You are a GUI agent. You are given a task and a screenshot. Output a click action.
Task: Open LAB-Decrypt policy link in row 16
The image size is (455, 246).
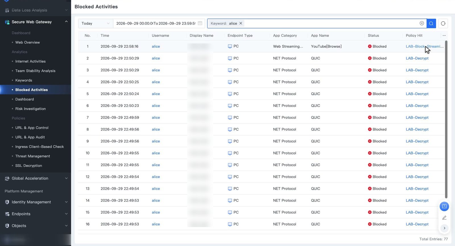point(417,224)
